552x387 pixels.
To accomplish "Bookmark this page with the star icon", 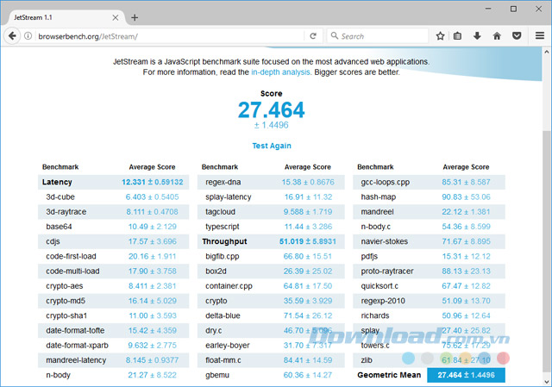I will point(440,36).
